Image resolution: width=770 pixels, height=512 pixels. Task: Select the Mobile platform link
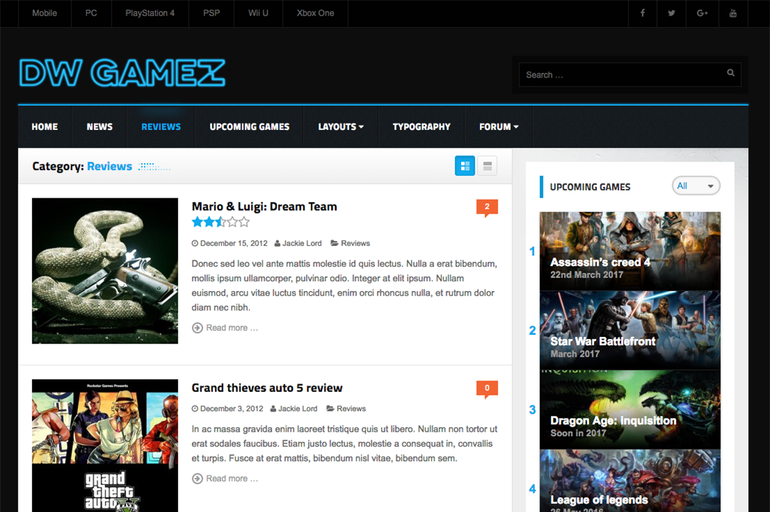(x=44, y=13)
